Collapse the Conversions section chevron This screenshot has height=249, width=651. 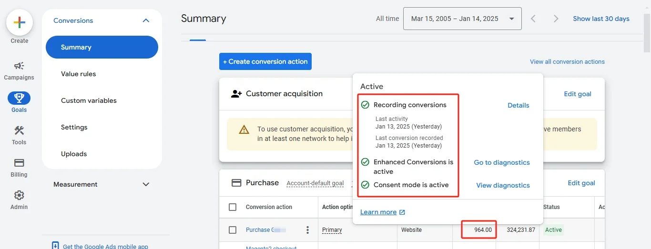(146, 20)
